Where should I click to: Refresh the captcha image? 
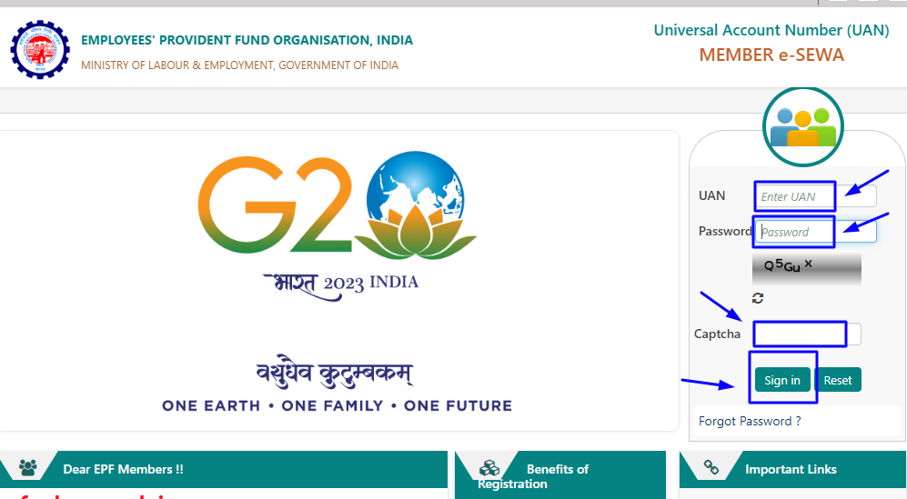coord(758,298)
